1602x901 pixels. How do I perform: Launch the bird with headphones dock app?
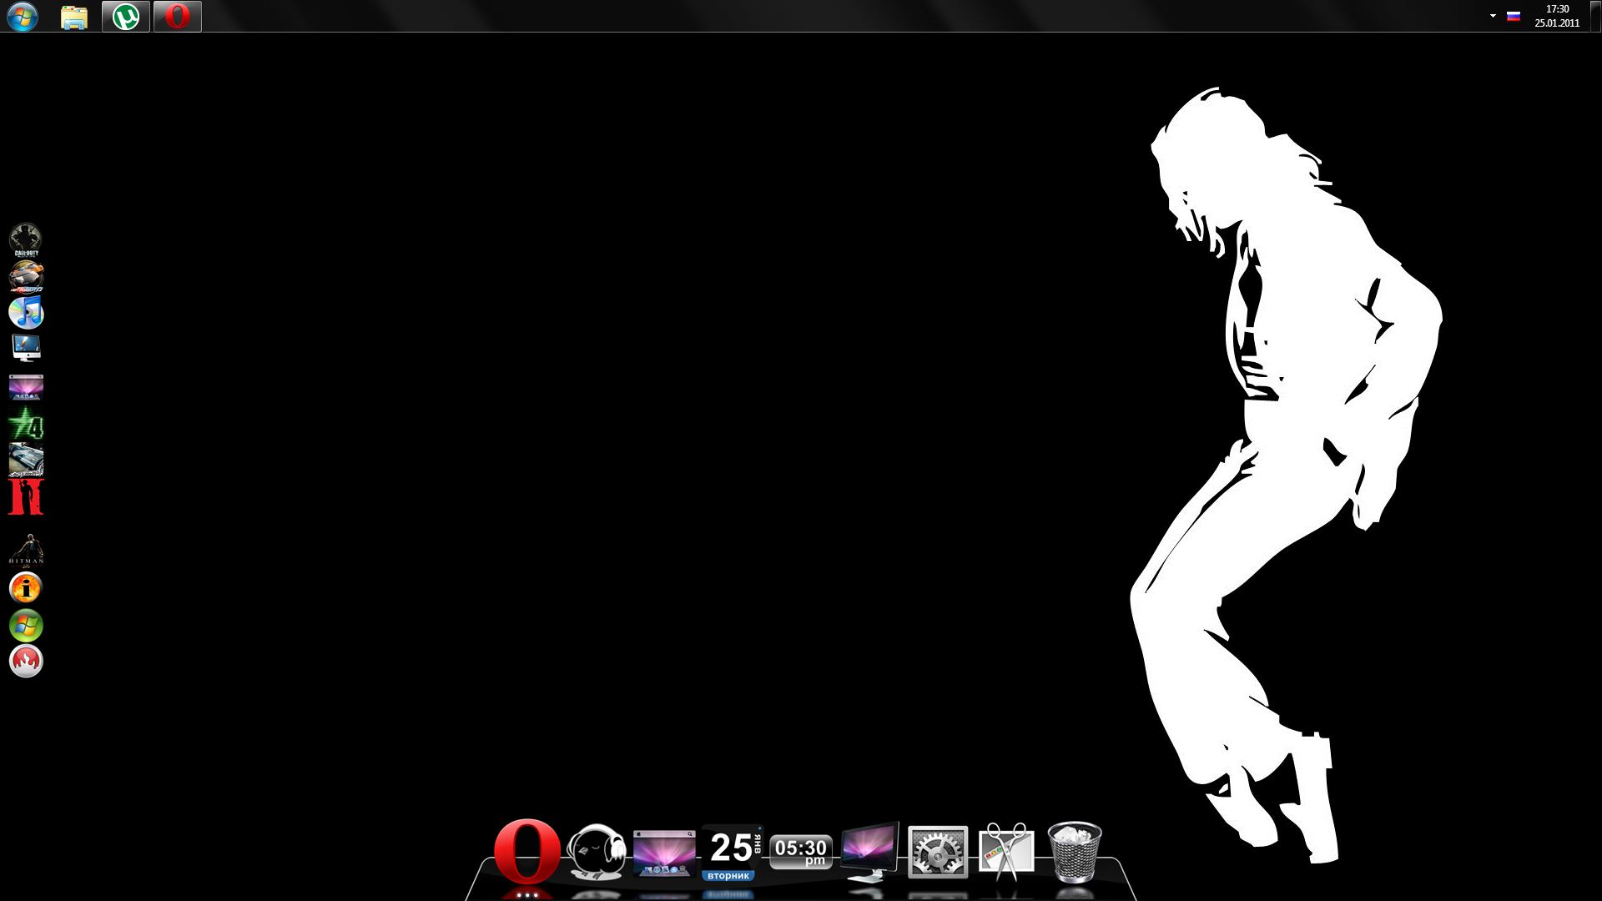(x=596, y=853)
